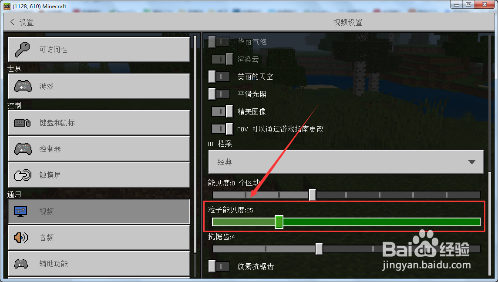Click the 粒子能见度:25 label
This screenshot has height=282, width=498.
click(x=231, y=210)
